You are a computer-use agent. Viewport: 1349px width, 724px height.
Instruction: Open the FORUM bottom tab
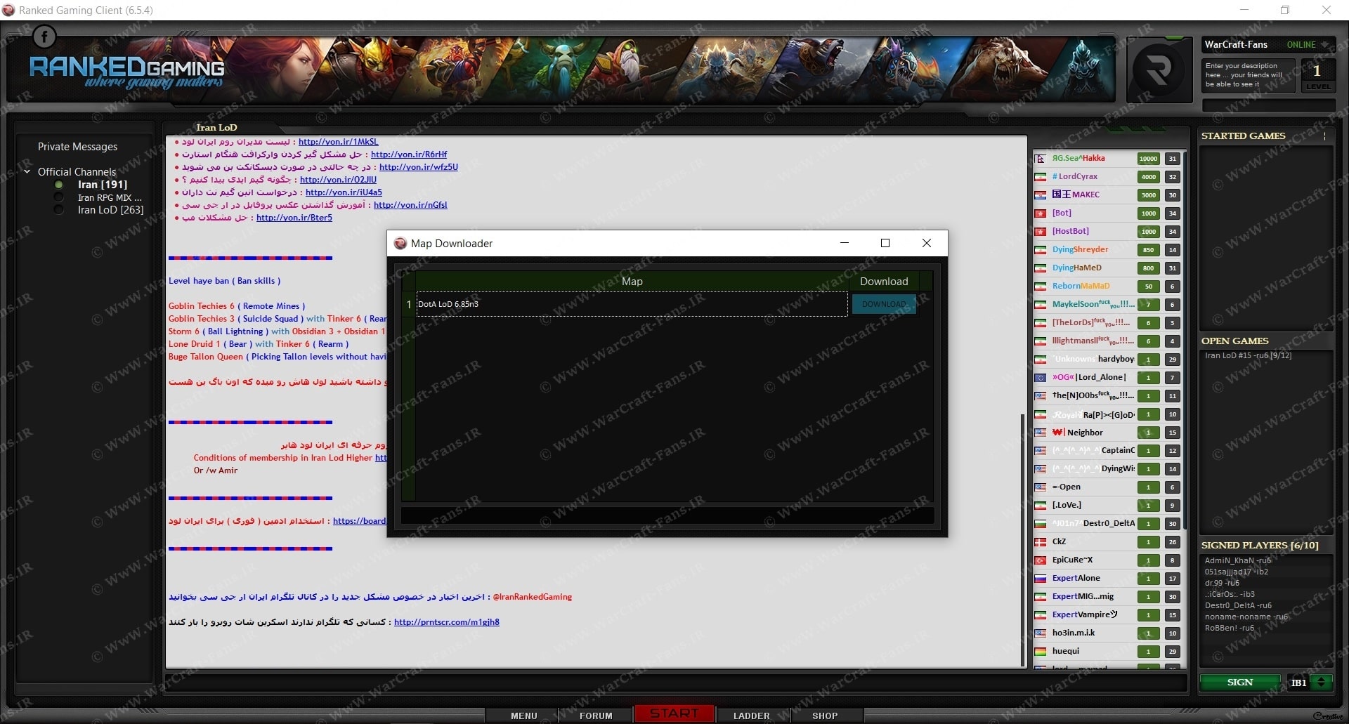tap(596, 716)
